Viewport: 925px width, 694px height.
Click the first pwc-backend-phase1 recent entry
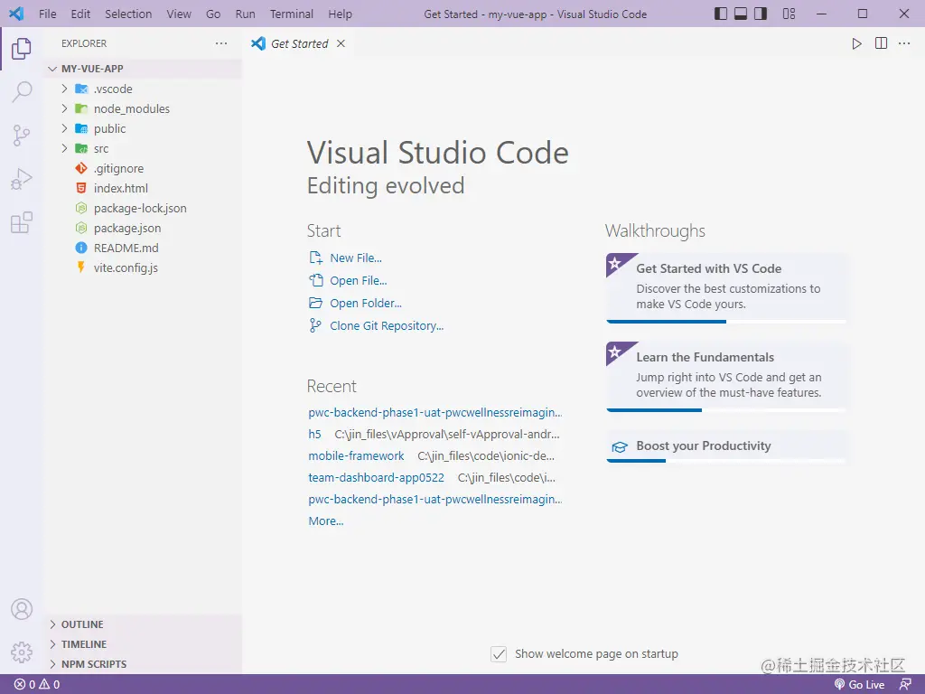tap(434, 412)
